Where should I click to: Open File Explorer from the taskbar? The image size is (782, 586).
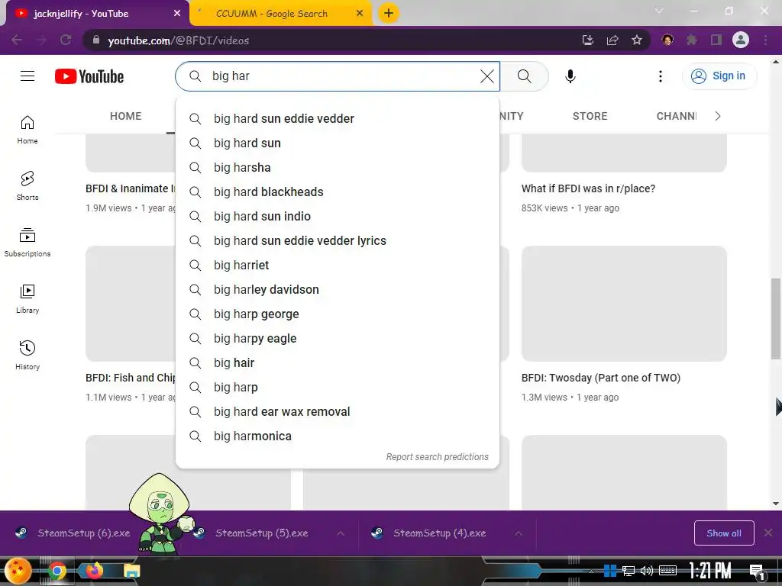131,571
